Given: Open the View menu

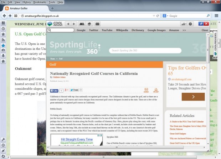Looking at the screenshot, I should click(x=17, y=2).
